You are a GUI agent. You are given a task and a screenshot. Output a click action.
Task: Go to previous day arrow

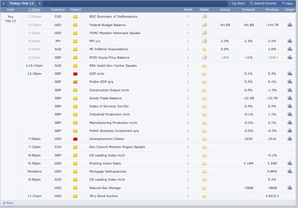coord(3,3)
